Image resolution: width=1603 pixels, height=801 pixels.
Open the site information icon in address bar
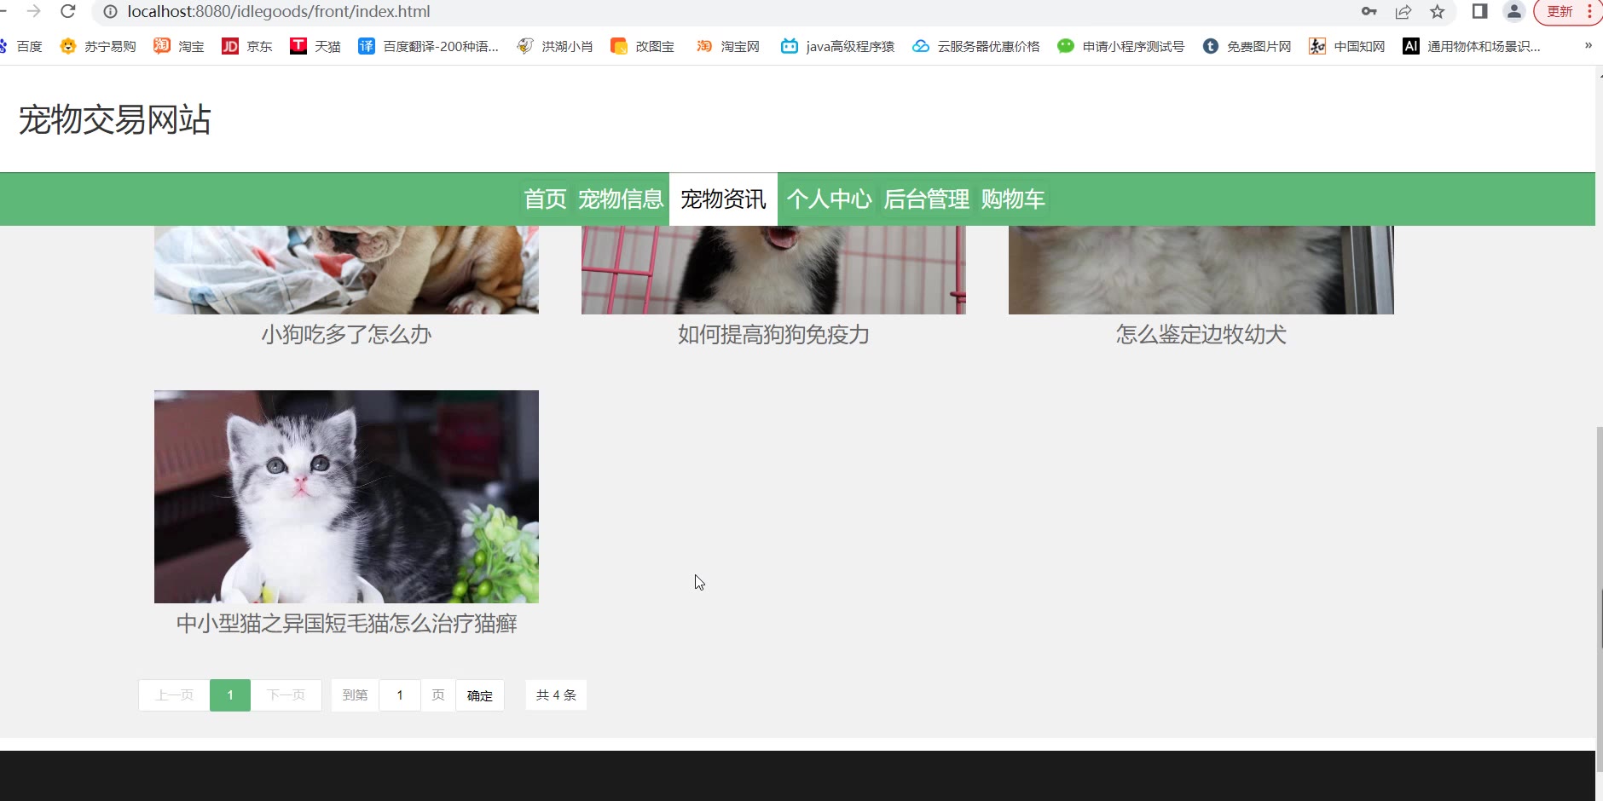(x=110, y=11)
